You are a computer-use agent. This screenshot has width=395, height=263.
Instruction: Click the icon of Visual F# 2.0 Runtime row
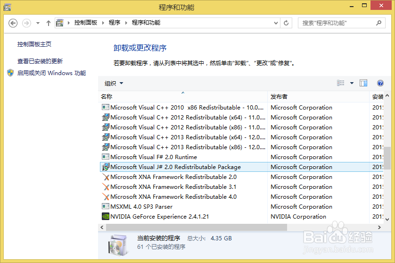[105, 157]
